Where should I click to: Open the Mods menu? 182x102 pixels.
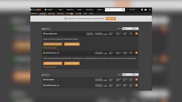[61, 10]
